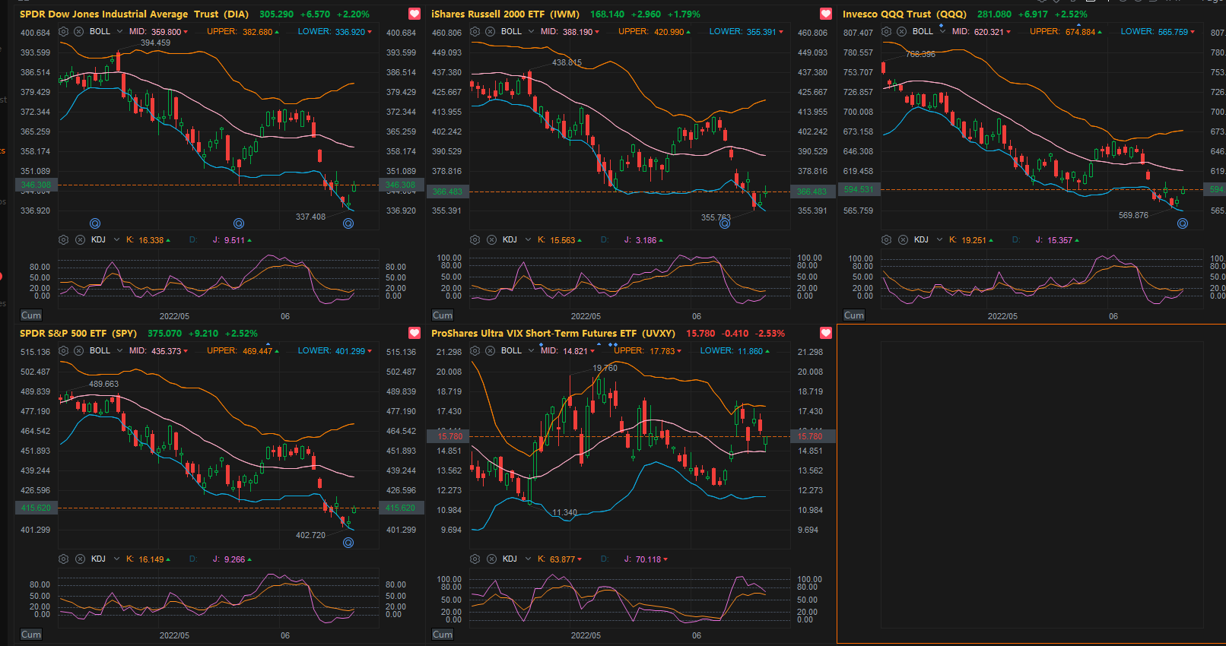
Task: Expand KDJ dropdown on SPY chart
Action: tap(116, 559)
